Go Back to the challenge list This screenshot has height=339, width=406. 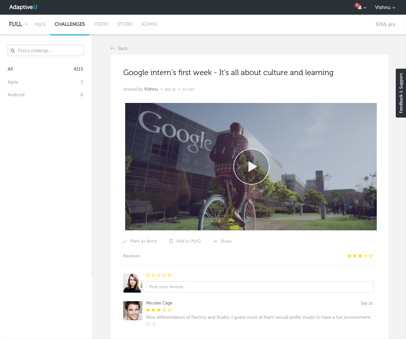pos(119,48)
